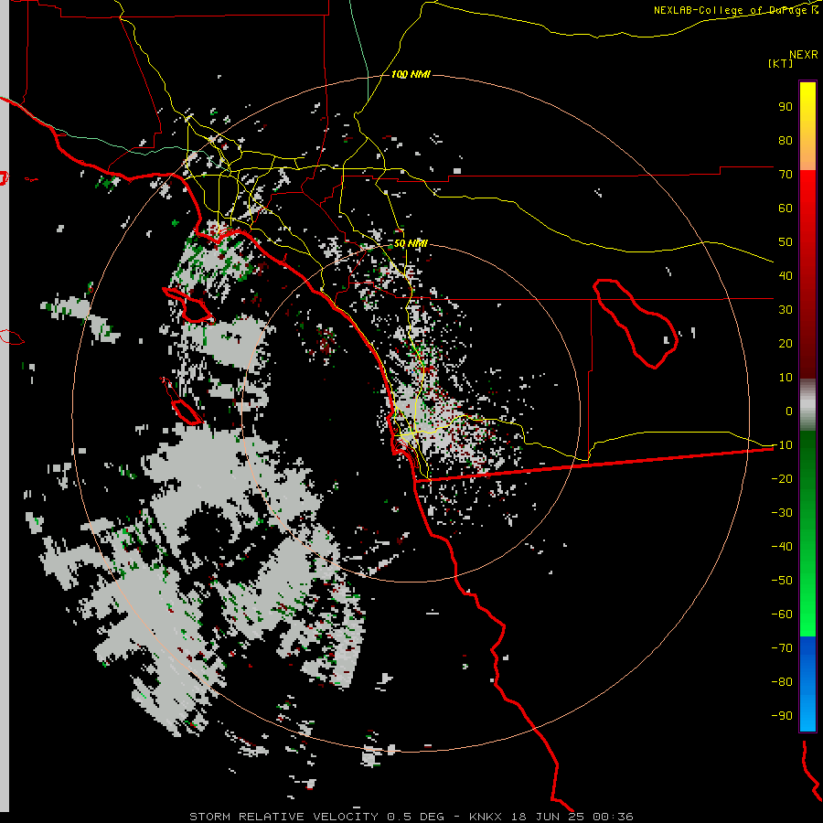Click the 40 value on the velocity scale
This screenshot has height=823, width=823.
point(786,275)
